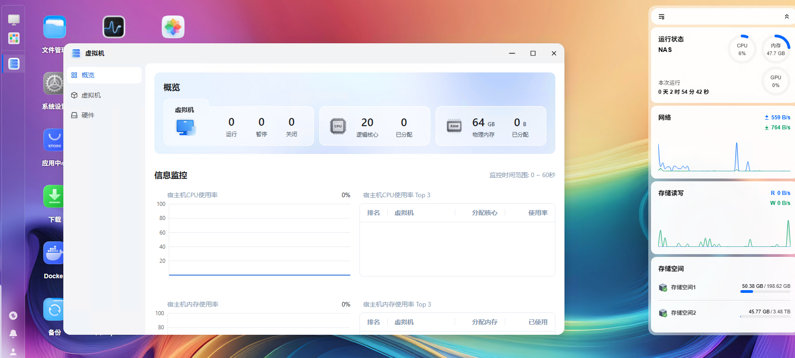This screenshot has width=795, height=358.
Task: Click the 监控时间范围 label
Action: click(x=523, y=175)
